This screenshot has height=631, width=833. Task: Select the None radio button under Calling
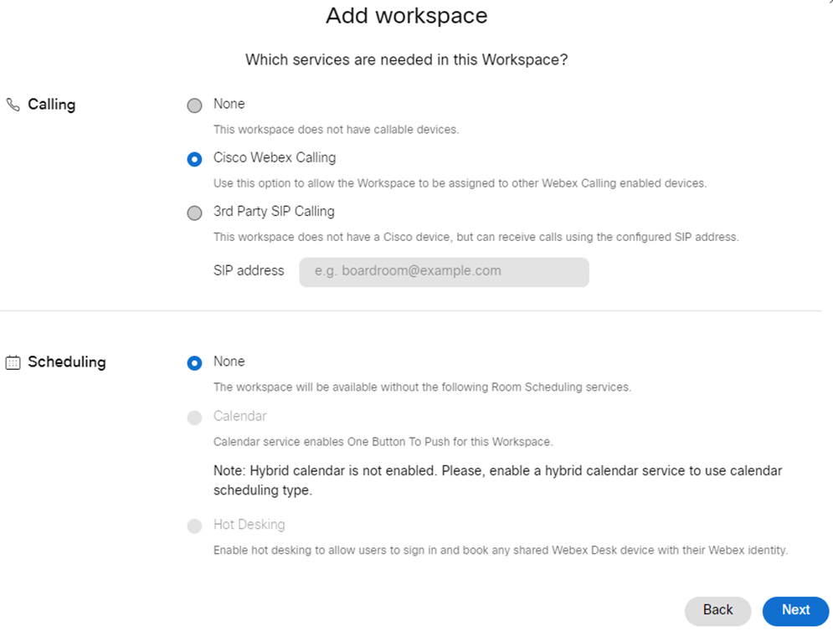[x=194, y=105]
